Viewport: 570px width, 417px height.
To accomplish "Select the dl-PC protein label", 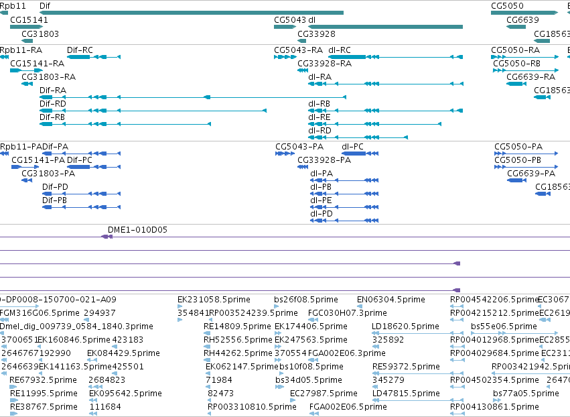I will (352, 147).
